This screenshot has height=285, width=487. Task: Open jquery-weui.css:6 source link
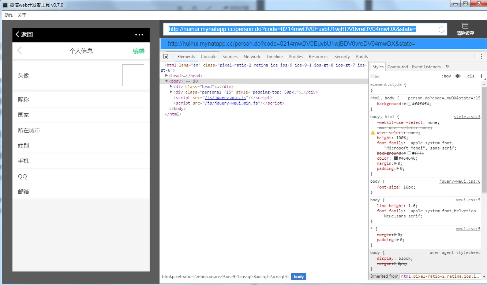(x=460, y=182)
